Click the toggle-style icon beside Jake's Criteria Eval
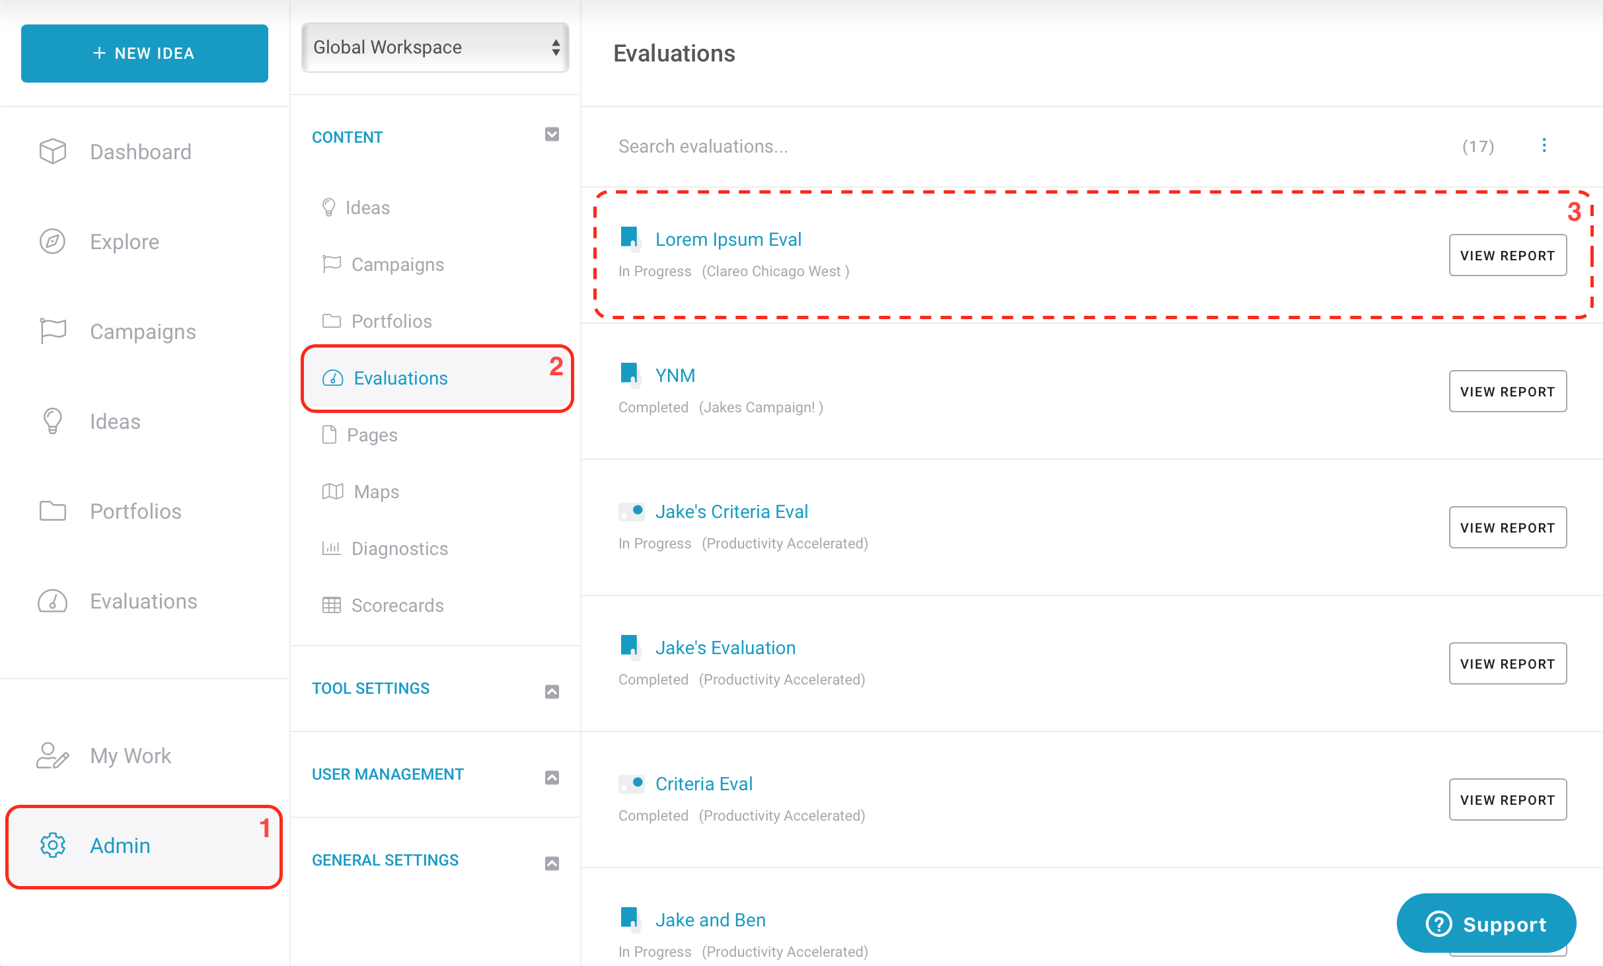Image resolution: width=1603 pixels, height=966 pixels. [x=632, y=511]
